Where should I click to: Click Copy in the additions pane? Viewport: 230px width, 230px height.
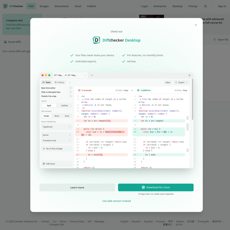pyautogui.click(x=185, y=90)
